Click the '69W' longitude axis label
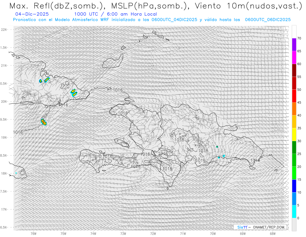This screenshot has height=237, width=306. coord(243,233)
